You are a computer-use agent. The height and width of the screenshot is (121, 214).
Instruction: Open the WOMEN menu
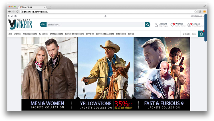(x=17, y=34)
